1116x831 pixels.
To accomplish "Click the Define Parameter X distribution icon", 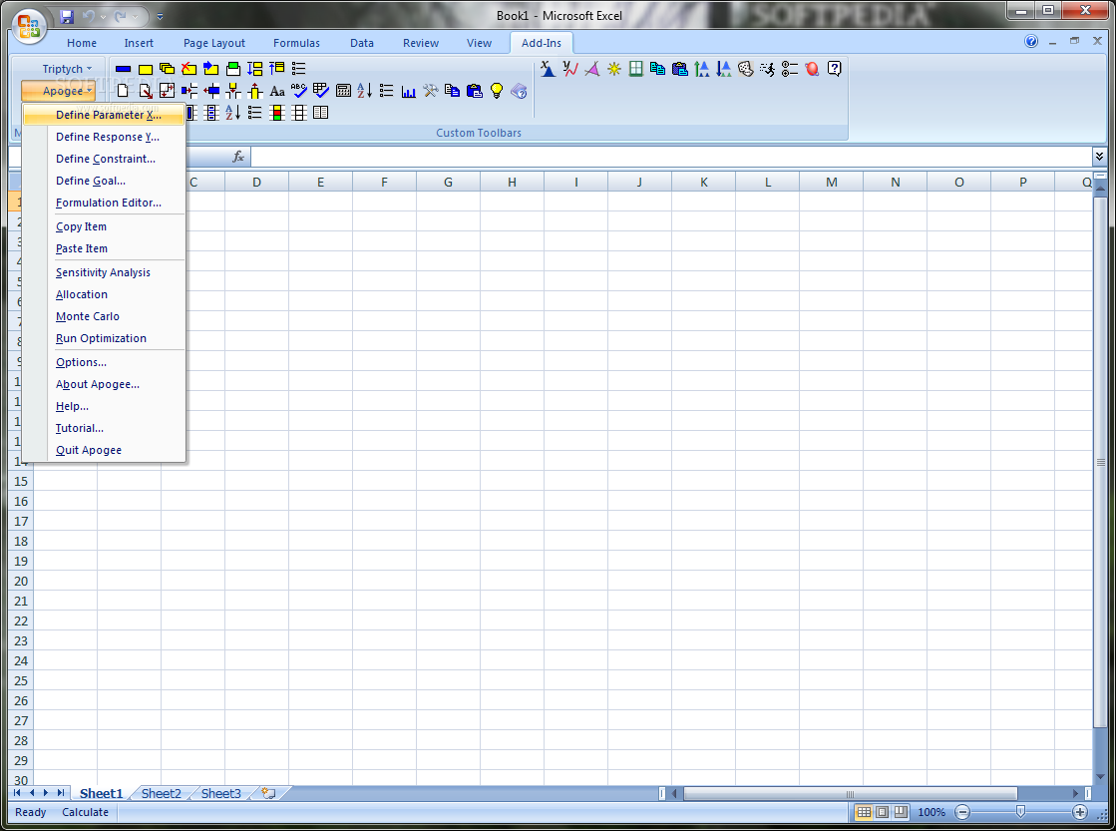I will point(547,69).
